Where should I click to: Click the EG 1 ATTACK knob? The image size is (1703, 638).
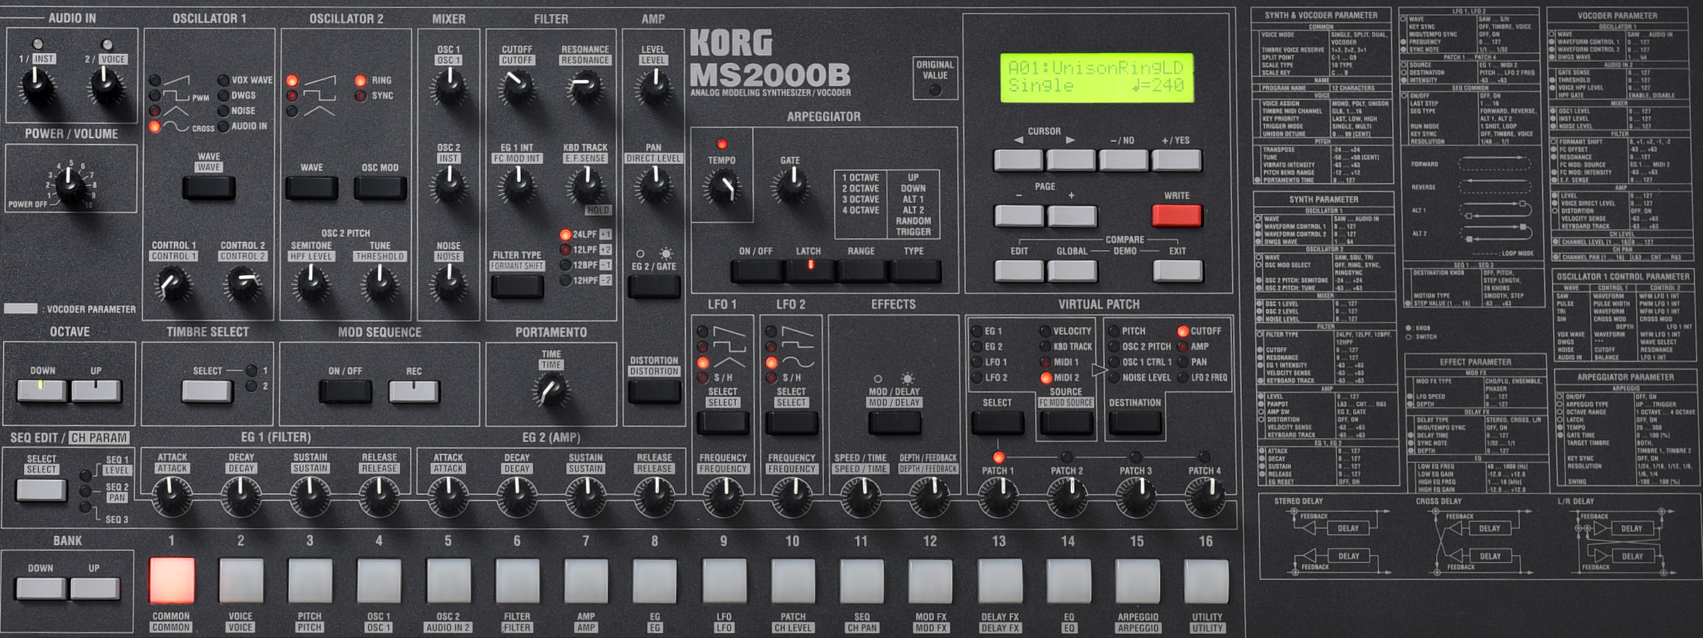point(172,495)
